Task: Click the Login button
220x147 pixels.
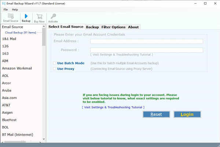Action: (x=187, y=115)
